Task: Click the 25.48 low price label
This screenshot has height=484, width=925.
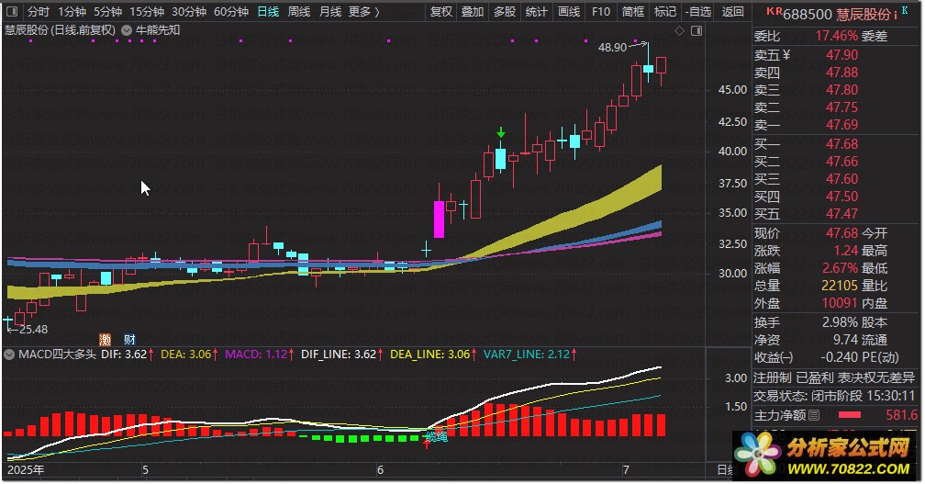Action: click(34, 330)
